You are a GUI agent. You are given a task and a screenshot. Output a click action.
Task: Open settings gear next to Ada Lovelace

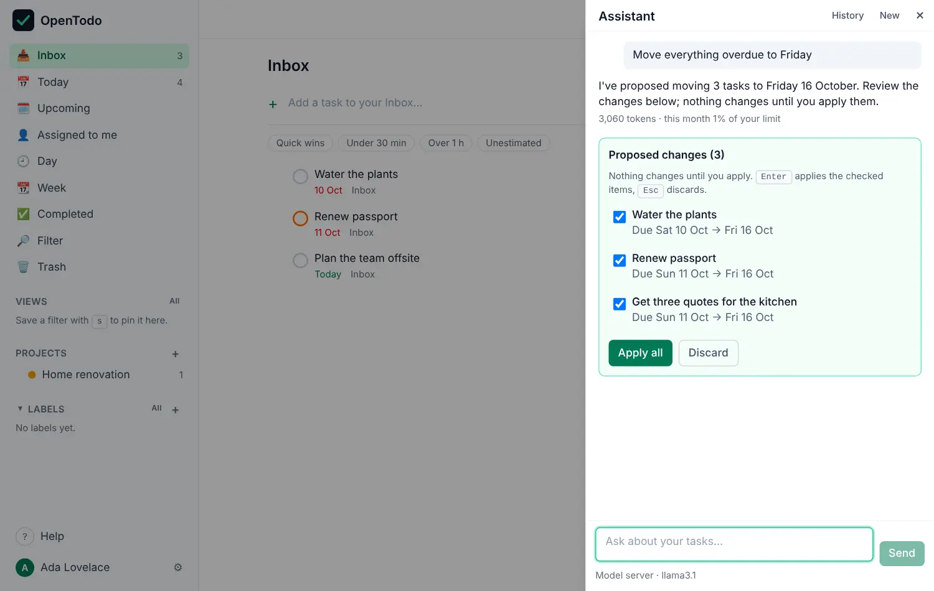178,567
